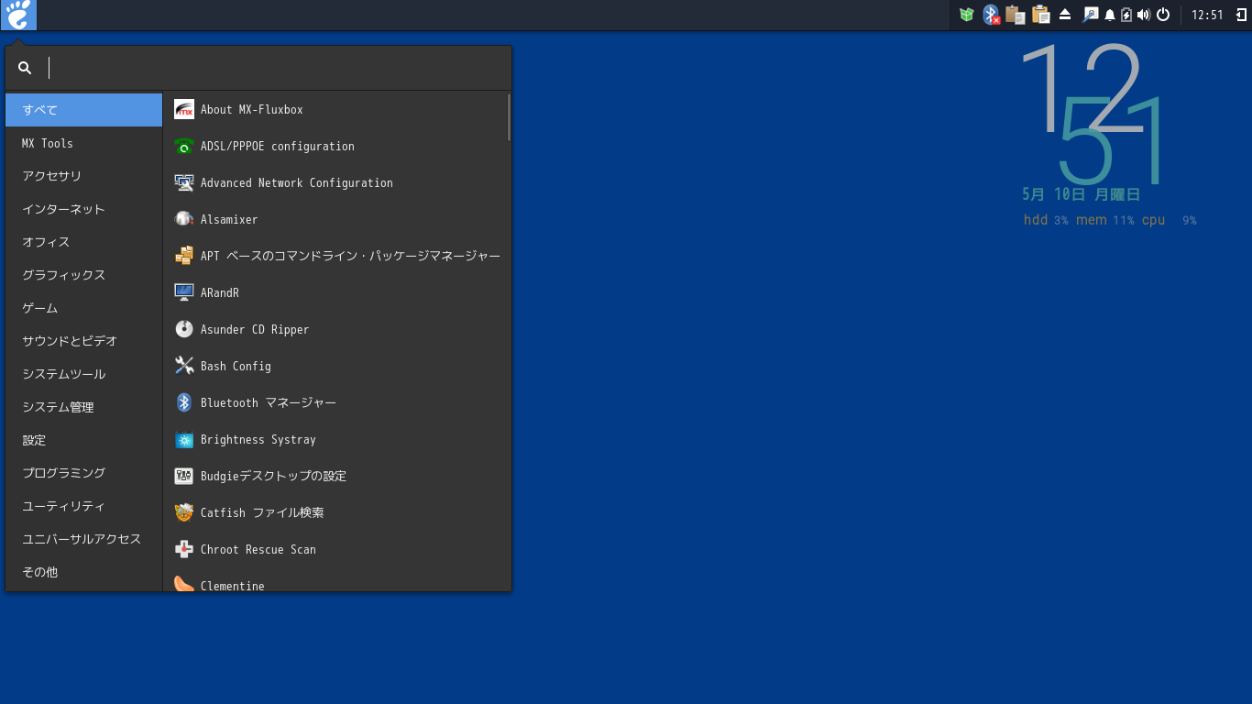This screenshot has height=704, width=1252.
Task: Click the Chroot Rescue Scan icon
Action: point(184,549)
